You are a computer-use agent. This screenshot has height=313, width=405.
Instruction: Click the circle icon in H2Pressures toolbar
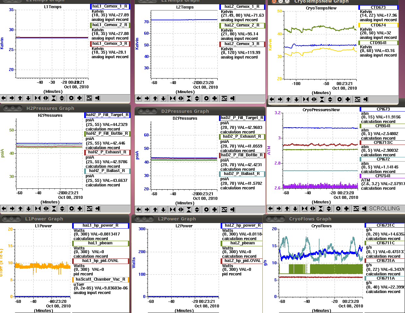(72, 209)
